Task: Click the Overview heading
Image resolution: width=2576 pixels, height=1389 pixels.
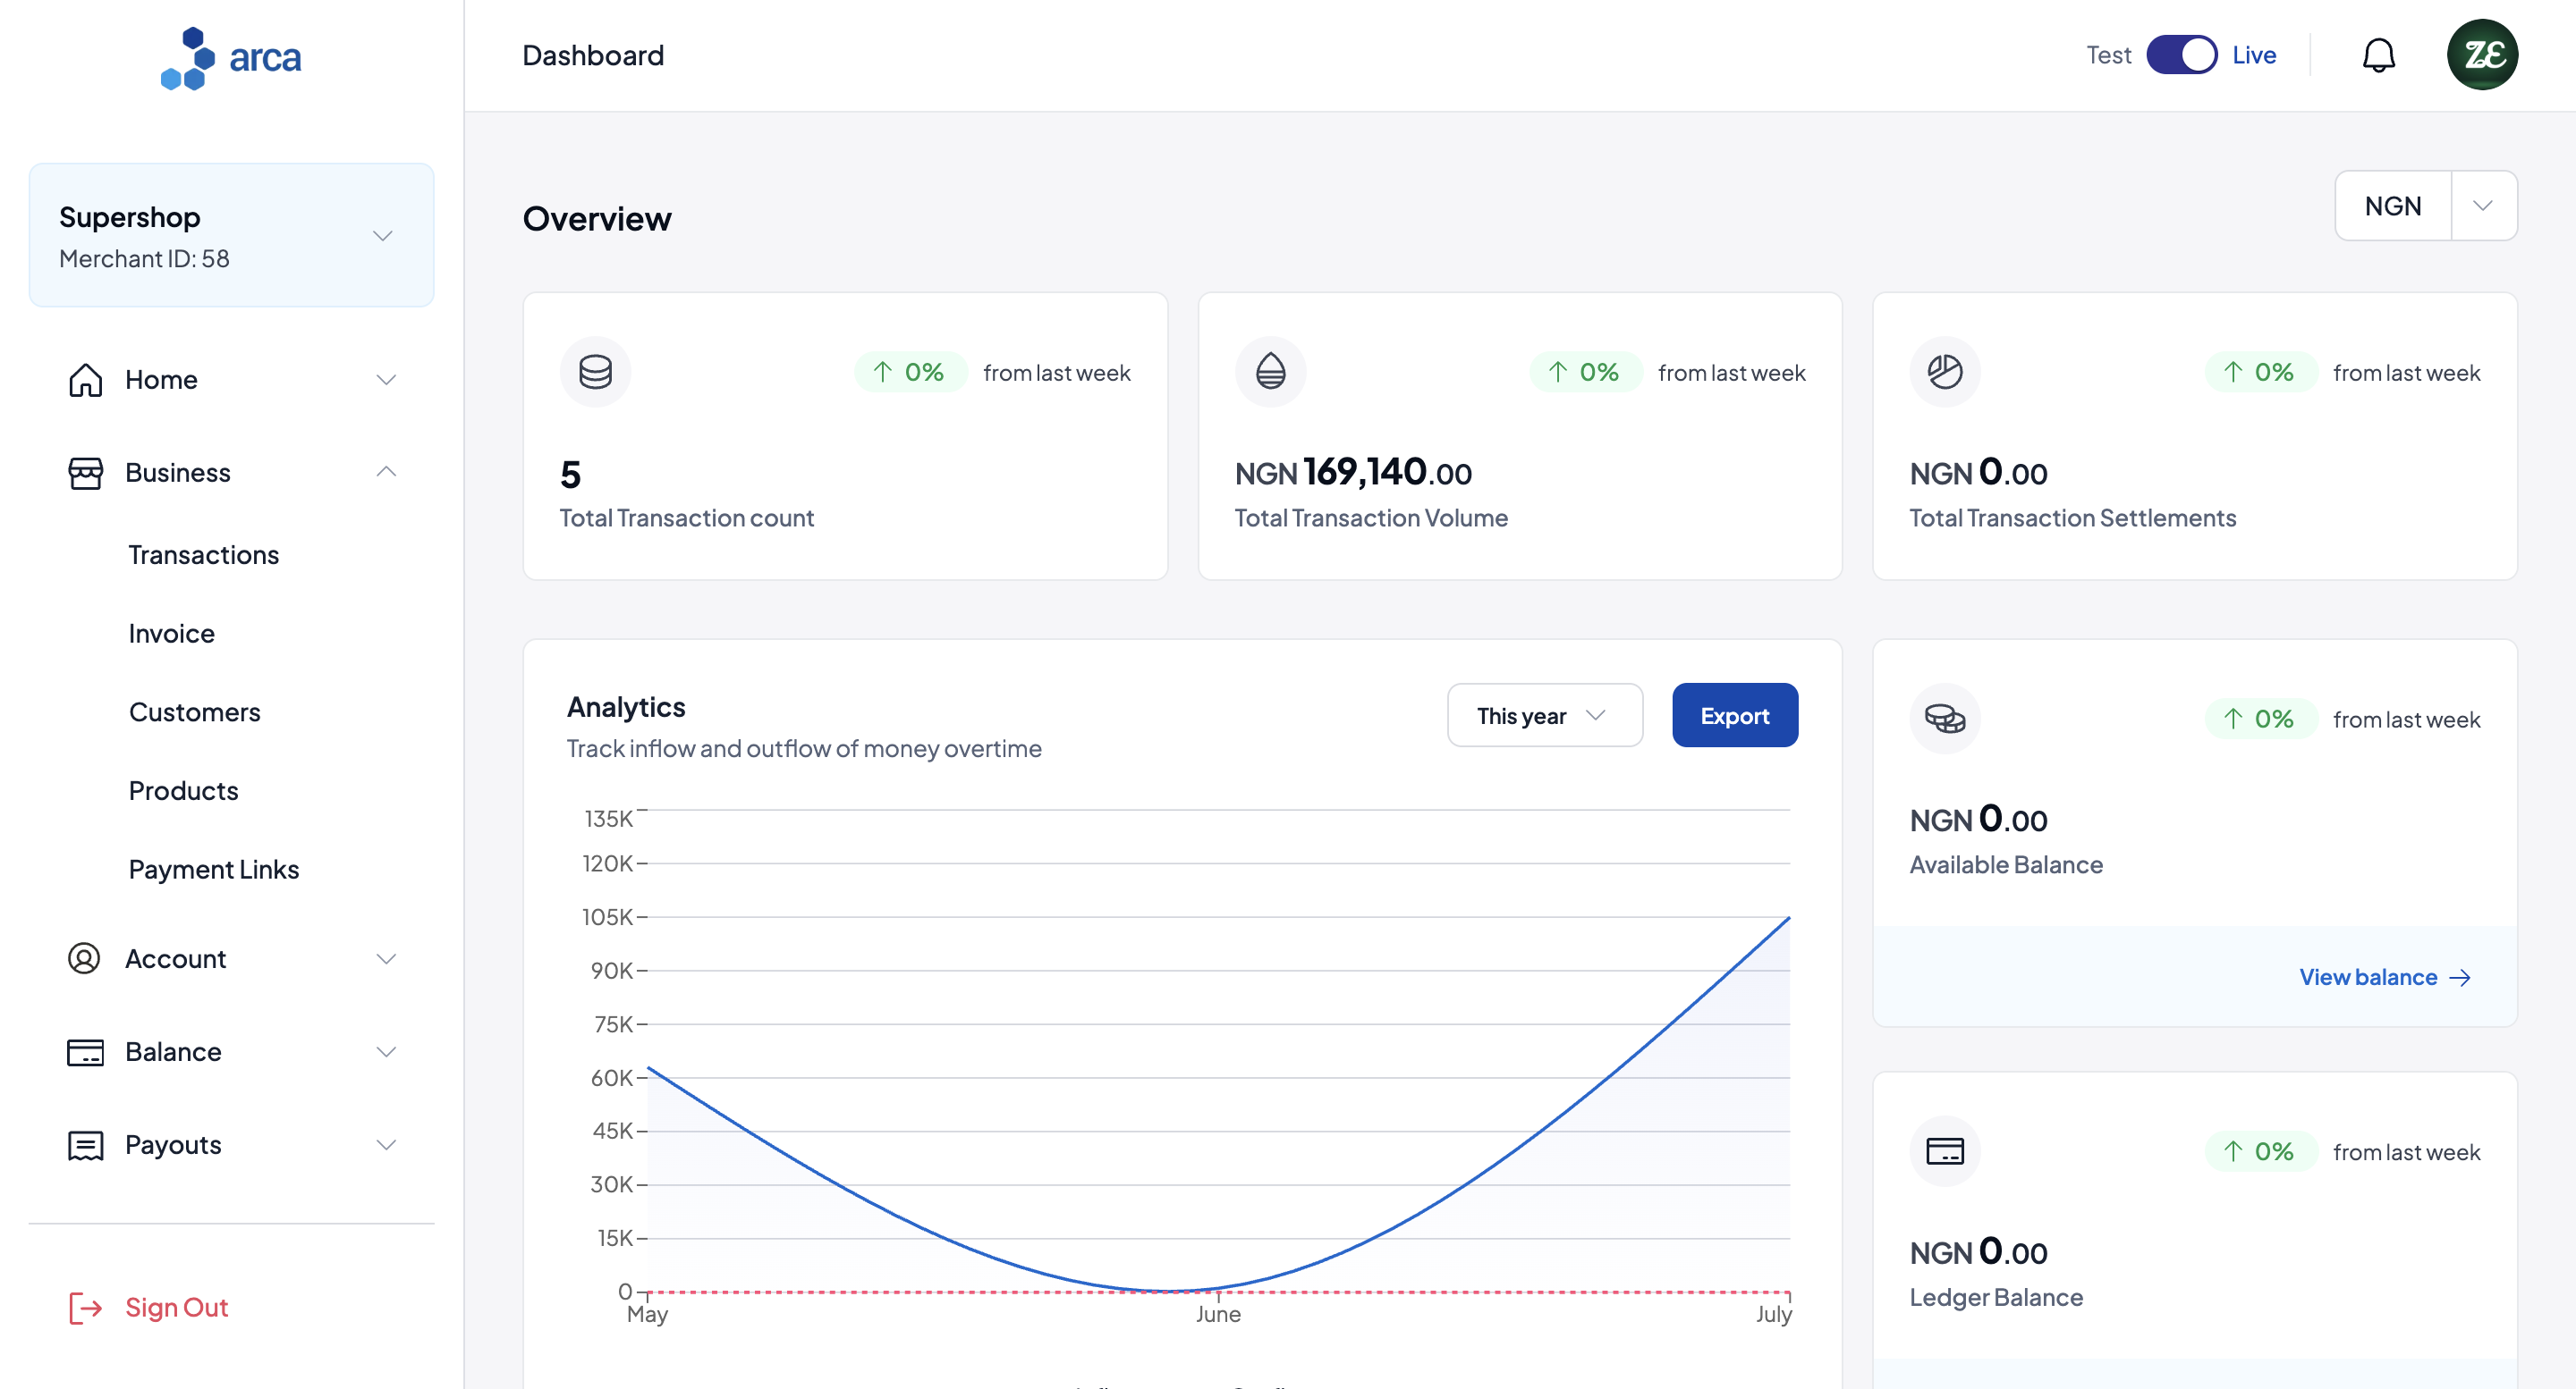Action: tap(597, 219)
